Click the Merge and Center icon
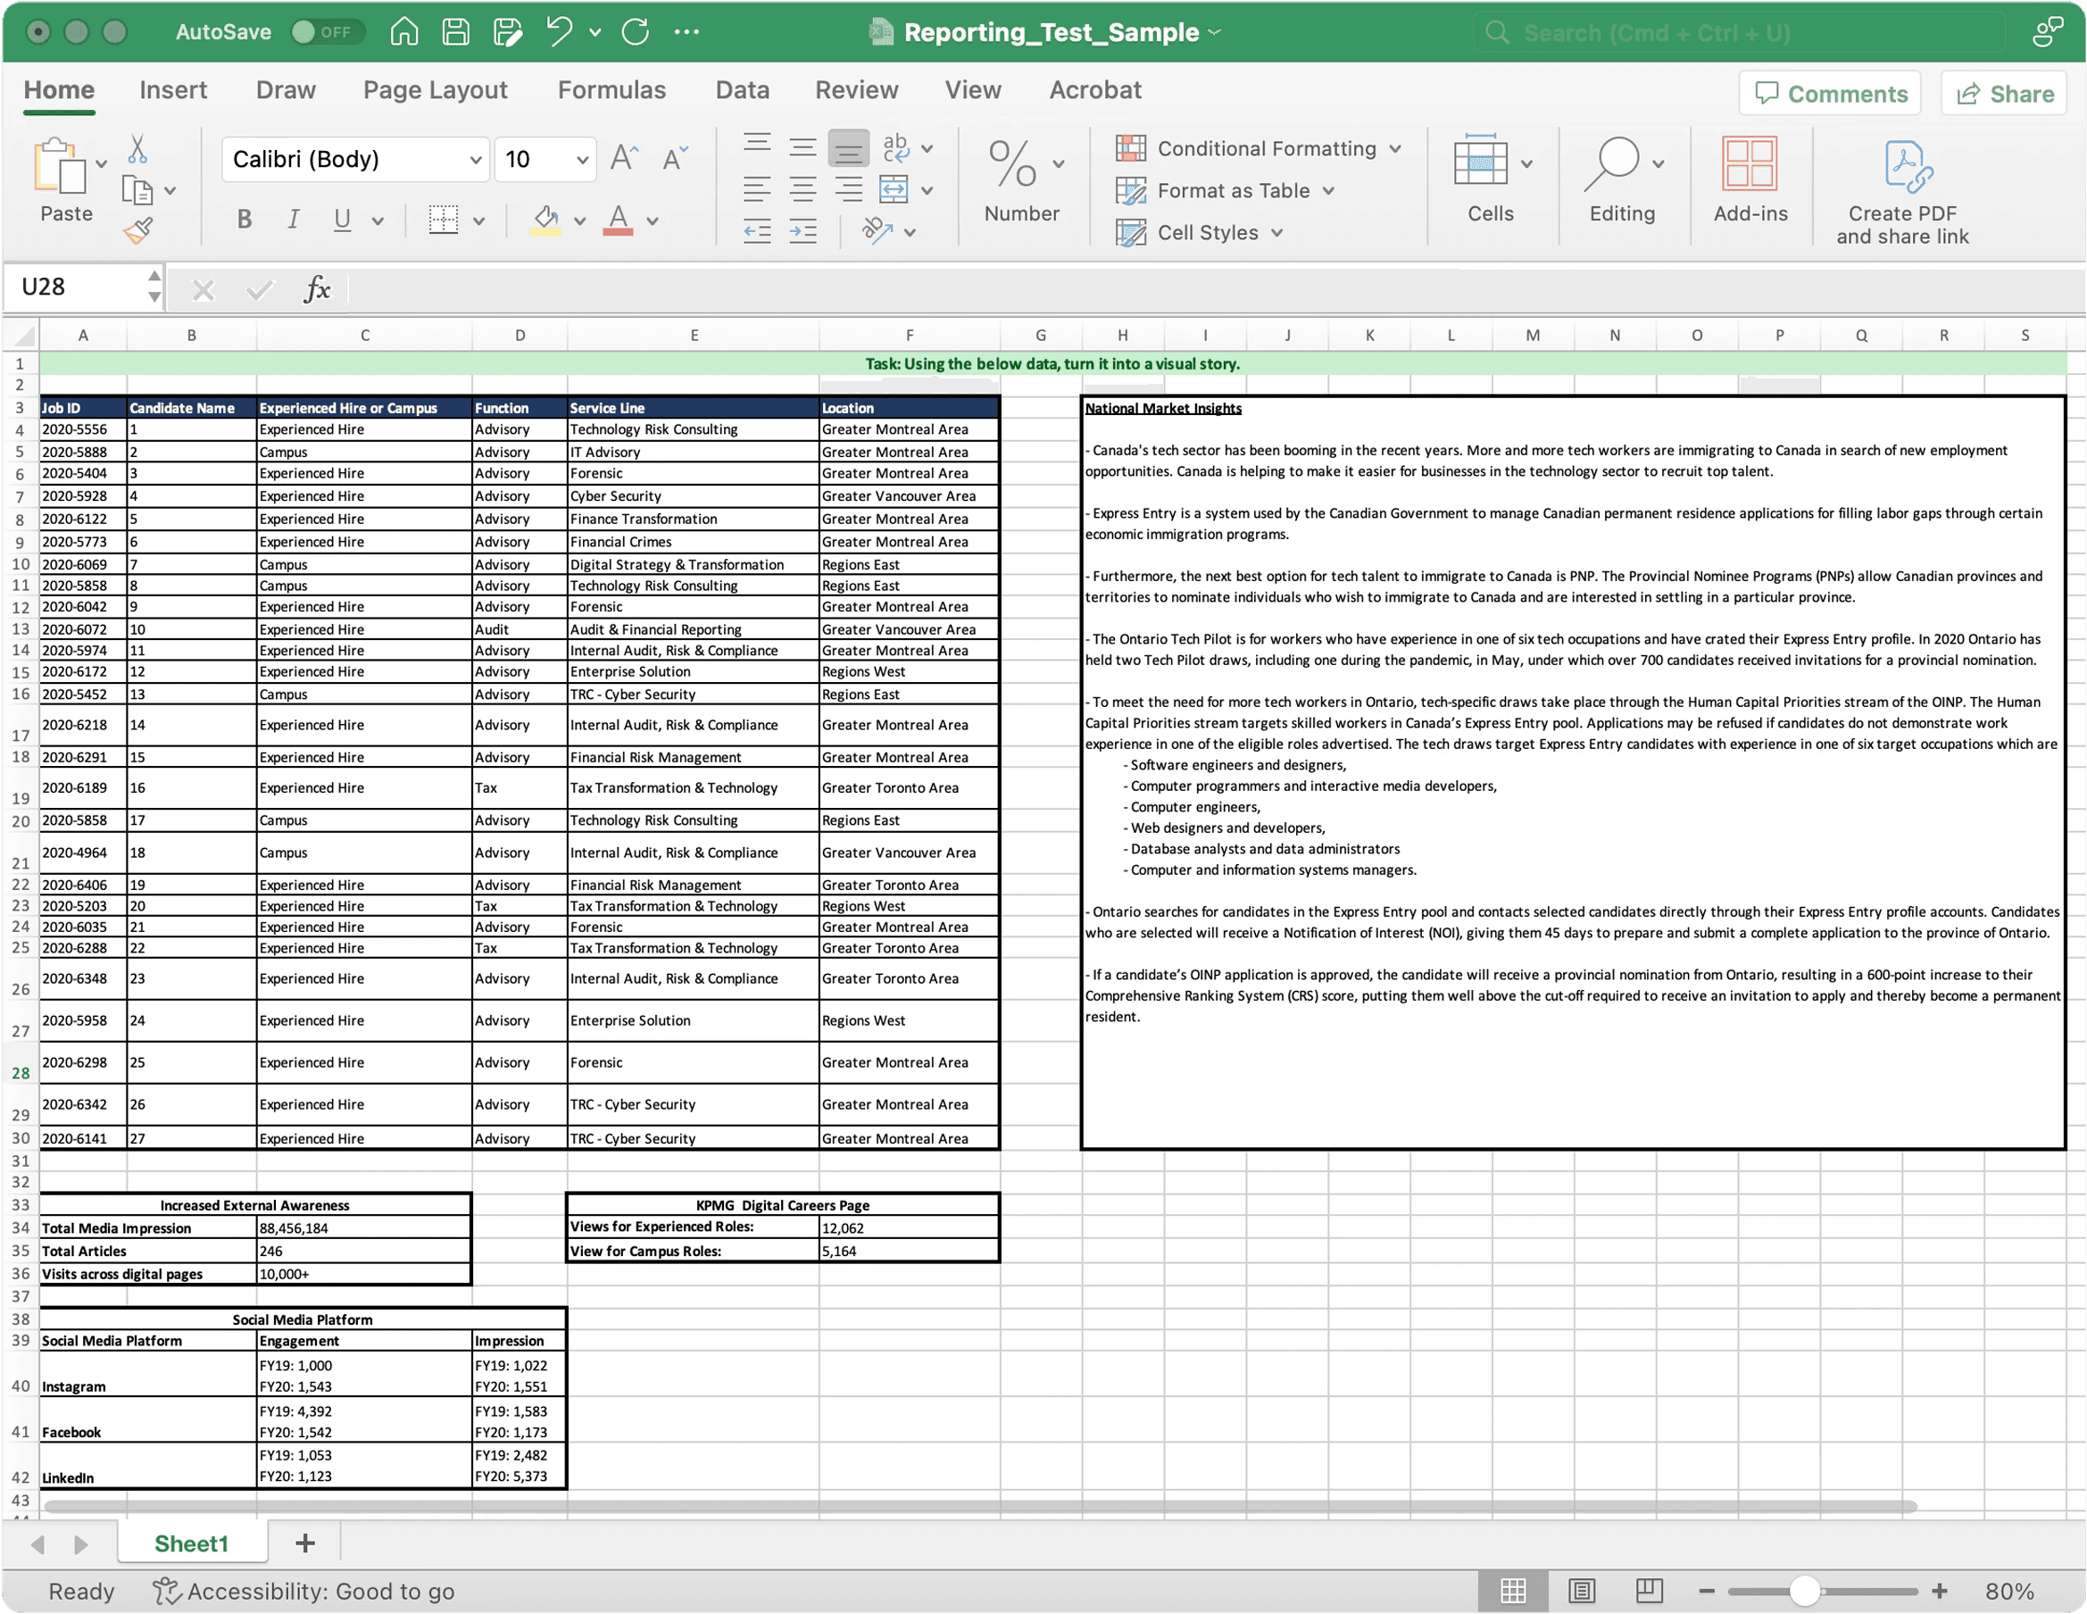This screenshot has height=1614, width=2087. [894, 189]
